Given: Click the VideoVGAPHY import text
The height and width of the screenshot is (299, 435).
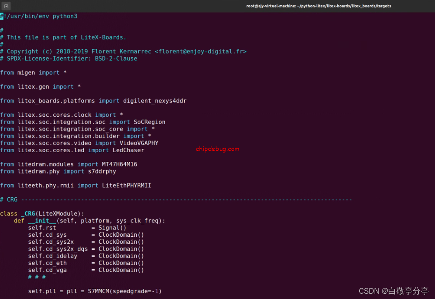Looking at the screenshot, I should click(140, 143).
